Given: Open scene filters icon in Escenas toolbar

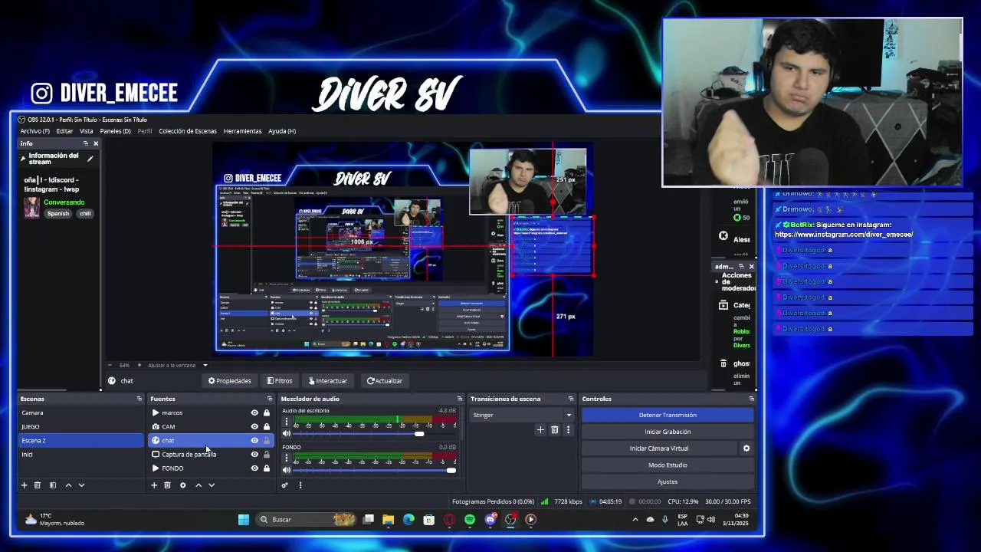Looking at the screenshot, I should coord(53,485).
